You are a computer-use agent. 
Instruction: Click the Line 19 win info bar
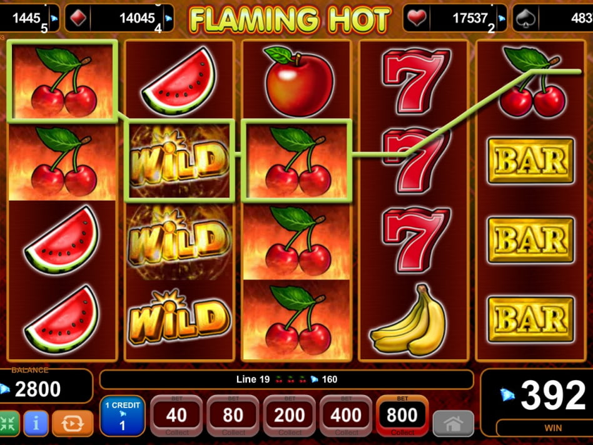286,379
